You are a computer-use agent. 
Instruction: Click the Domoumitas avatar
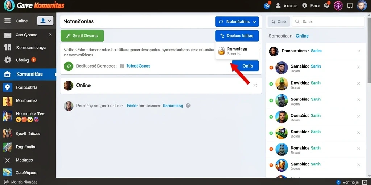274,51
